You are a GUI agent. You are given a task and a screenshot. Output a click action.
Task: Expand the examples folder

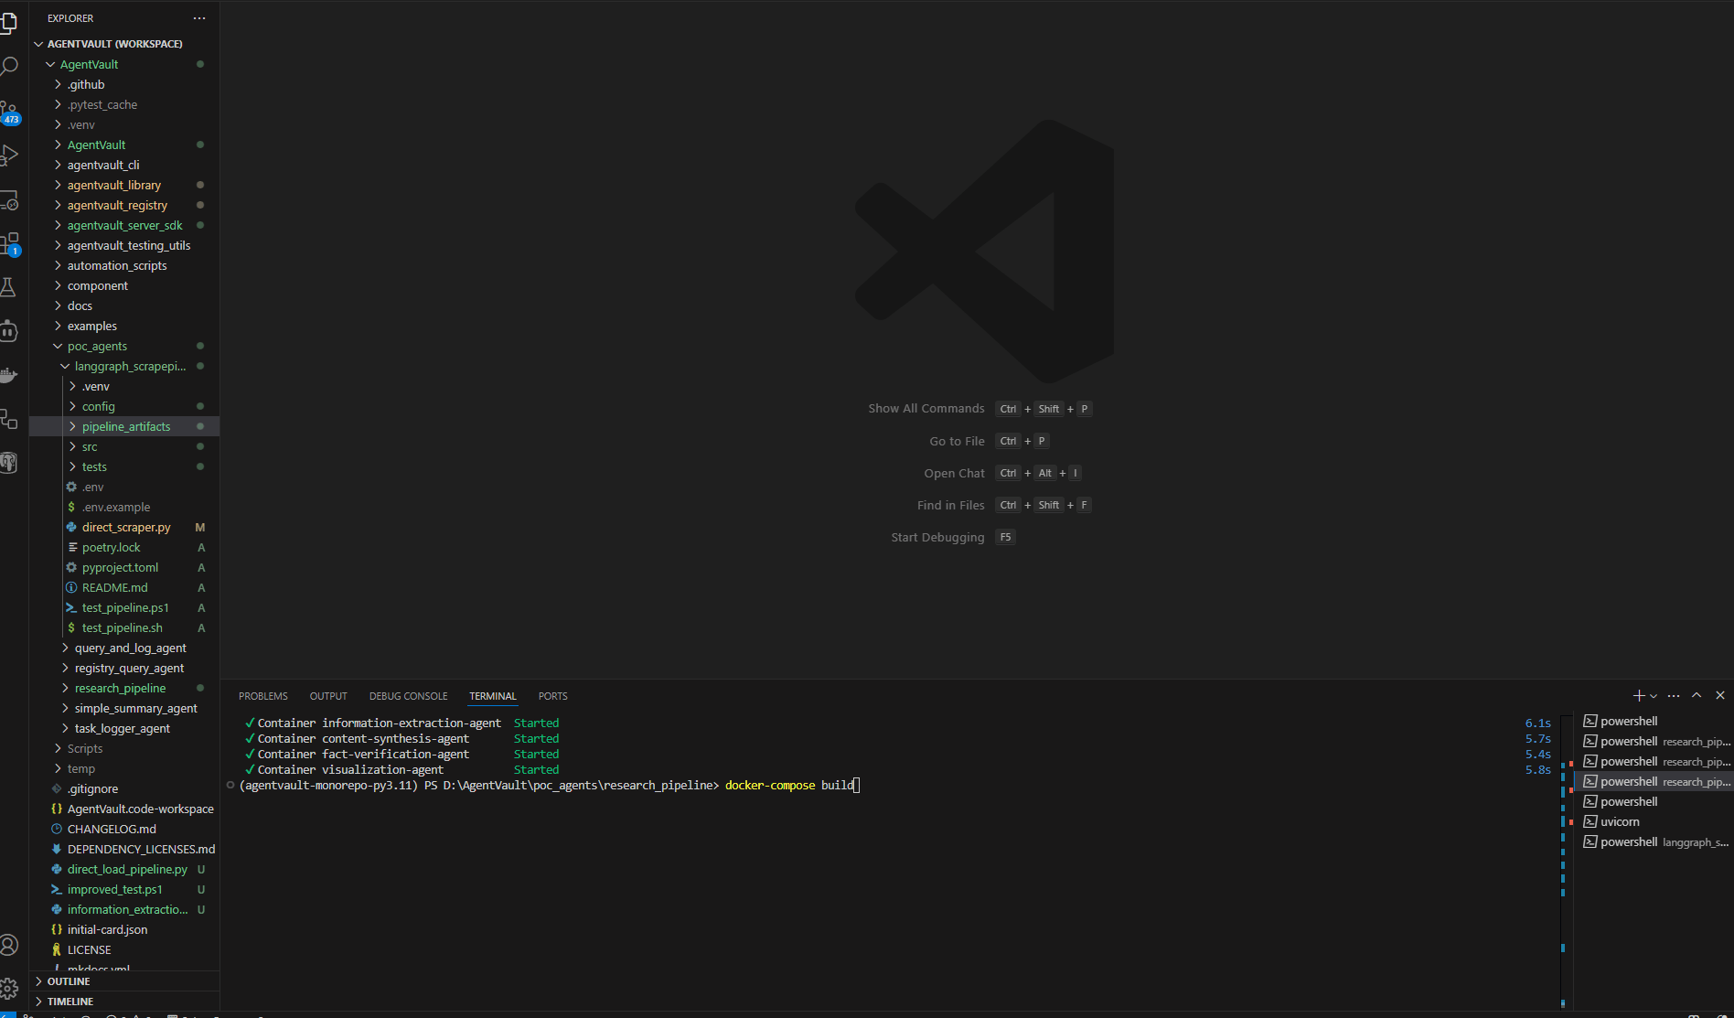pyautogui.click(x=91, y=326)
